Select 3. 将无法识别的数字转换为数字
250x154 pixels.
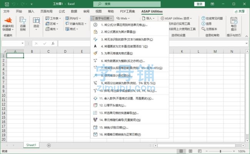(130, 40)
